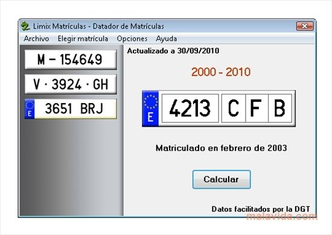The image size is (332, 235).
Task: Select the M – 154649 plate format
Action: [x=71, y=60]
